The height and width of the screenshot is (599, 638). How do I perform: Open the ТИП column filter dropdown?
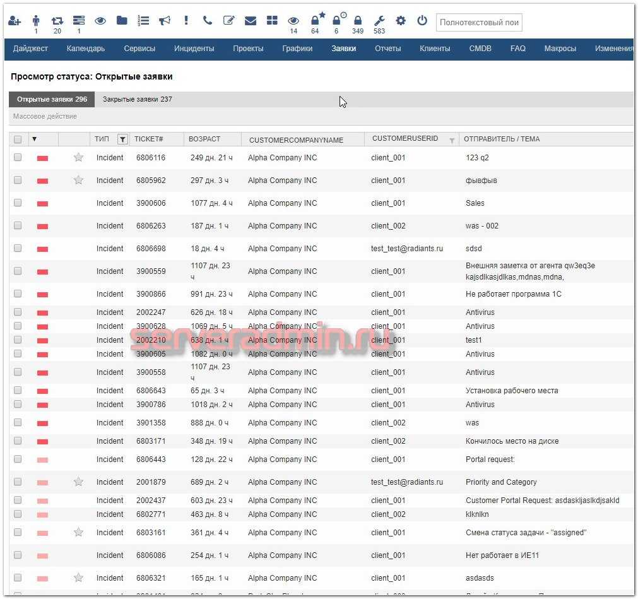[x=122, y=139]
